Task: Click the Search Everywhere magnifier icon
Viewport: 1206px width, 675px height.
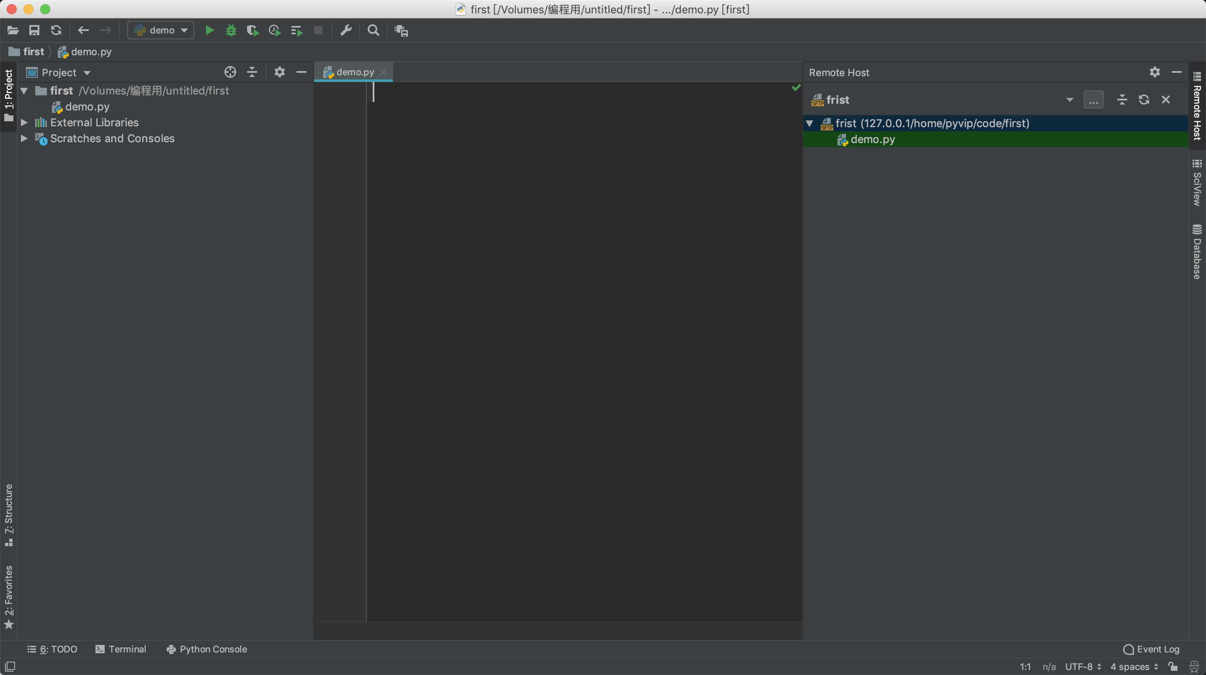Action: coord(374,31)
